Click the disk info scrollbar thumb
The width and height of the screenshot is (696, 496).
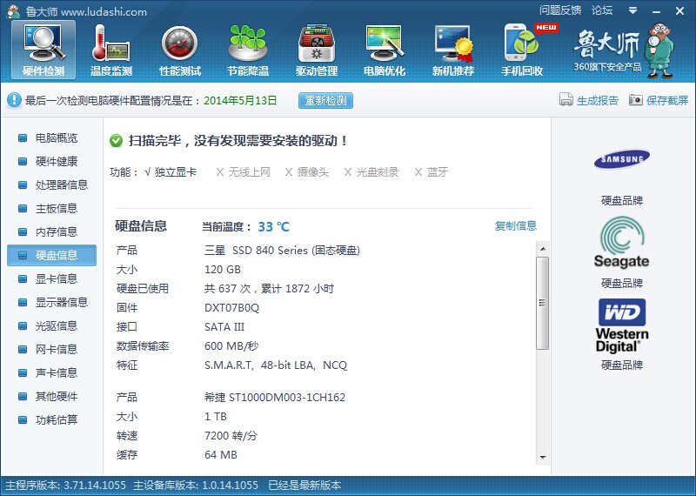click(542, 304)
